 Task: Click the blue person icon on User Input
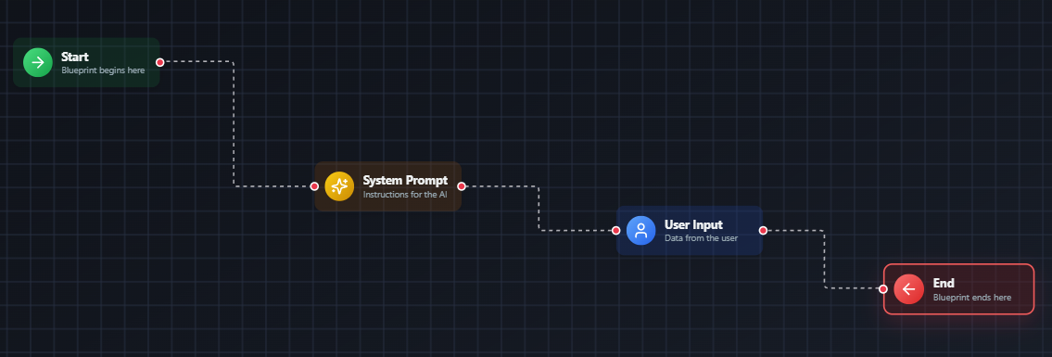640,231
